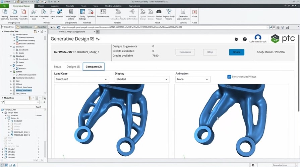Click the Contact icon in Physics group
Viewport: 300px width, 167px height.
[x=59, y=12]
